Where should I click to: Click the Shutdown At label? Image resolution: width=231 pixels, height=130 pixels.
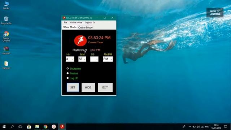(x=79, y=50)
